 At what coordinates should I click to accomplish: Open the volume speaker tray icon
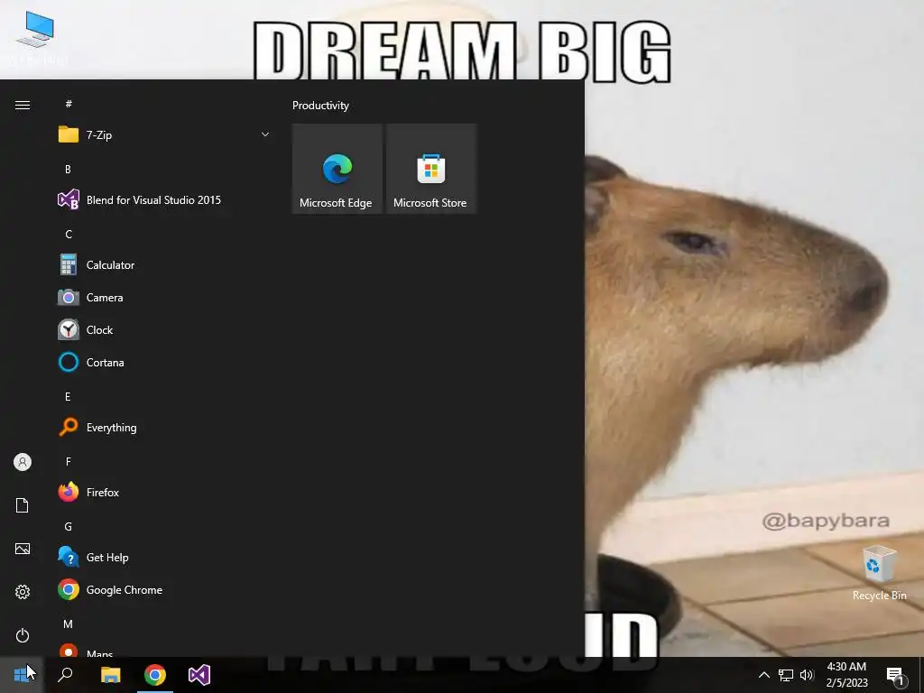tap(807, 675)
